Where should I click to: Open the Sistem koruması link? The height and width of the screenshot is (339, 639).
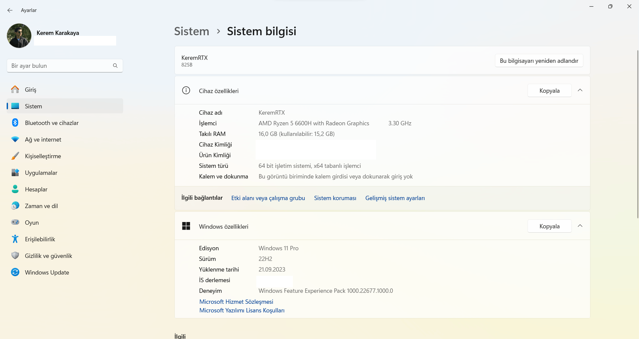335,198
